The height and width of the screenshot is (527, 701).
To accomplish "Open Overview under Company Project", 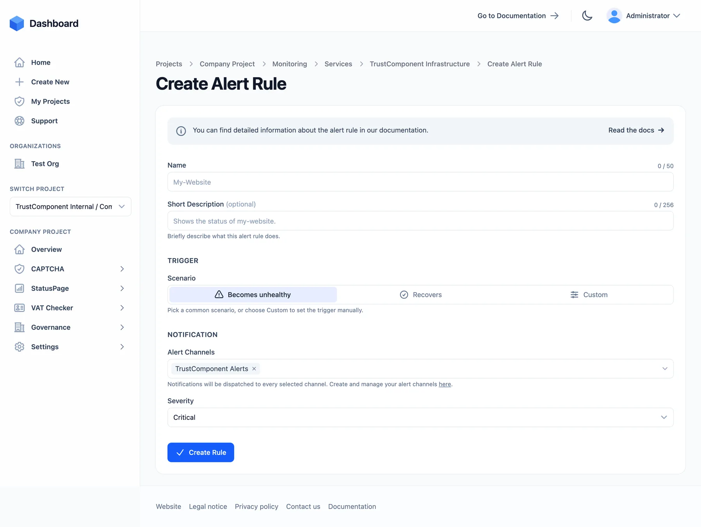I will pyautogui.click(x=46, y=249).
